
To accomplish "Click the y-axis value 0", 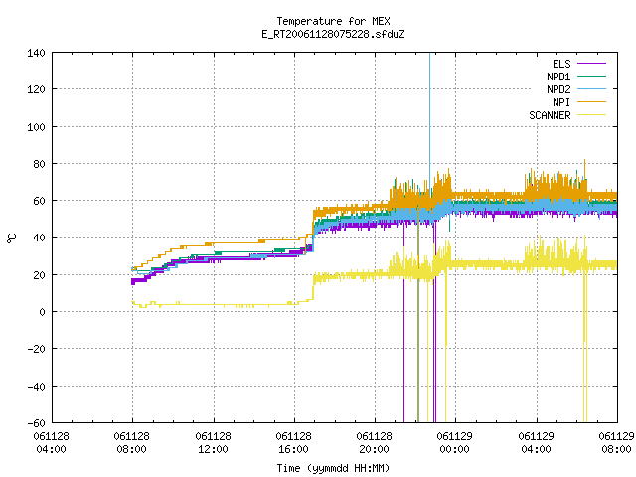I will click(42, 312).
